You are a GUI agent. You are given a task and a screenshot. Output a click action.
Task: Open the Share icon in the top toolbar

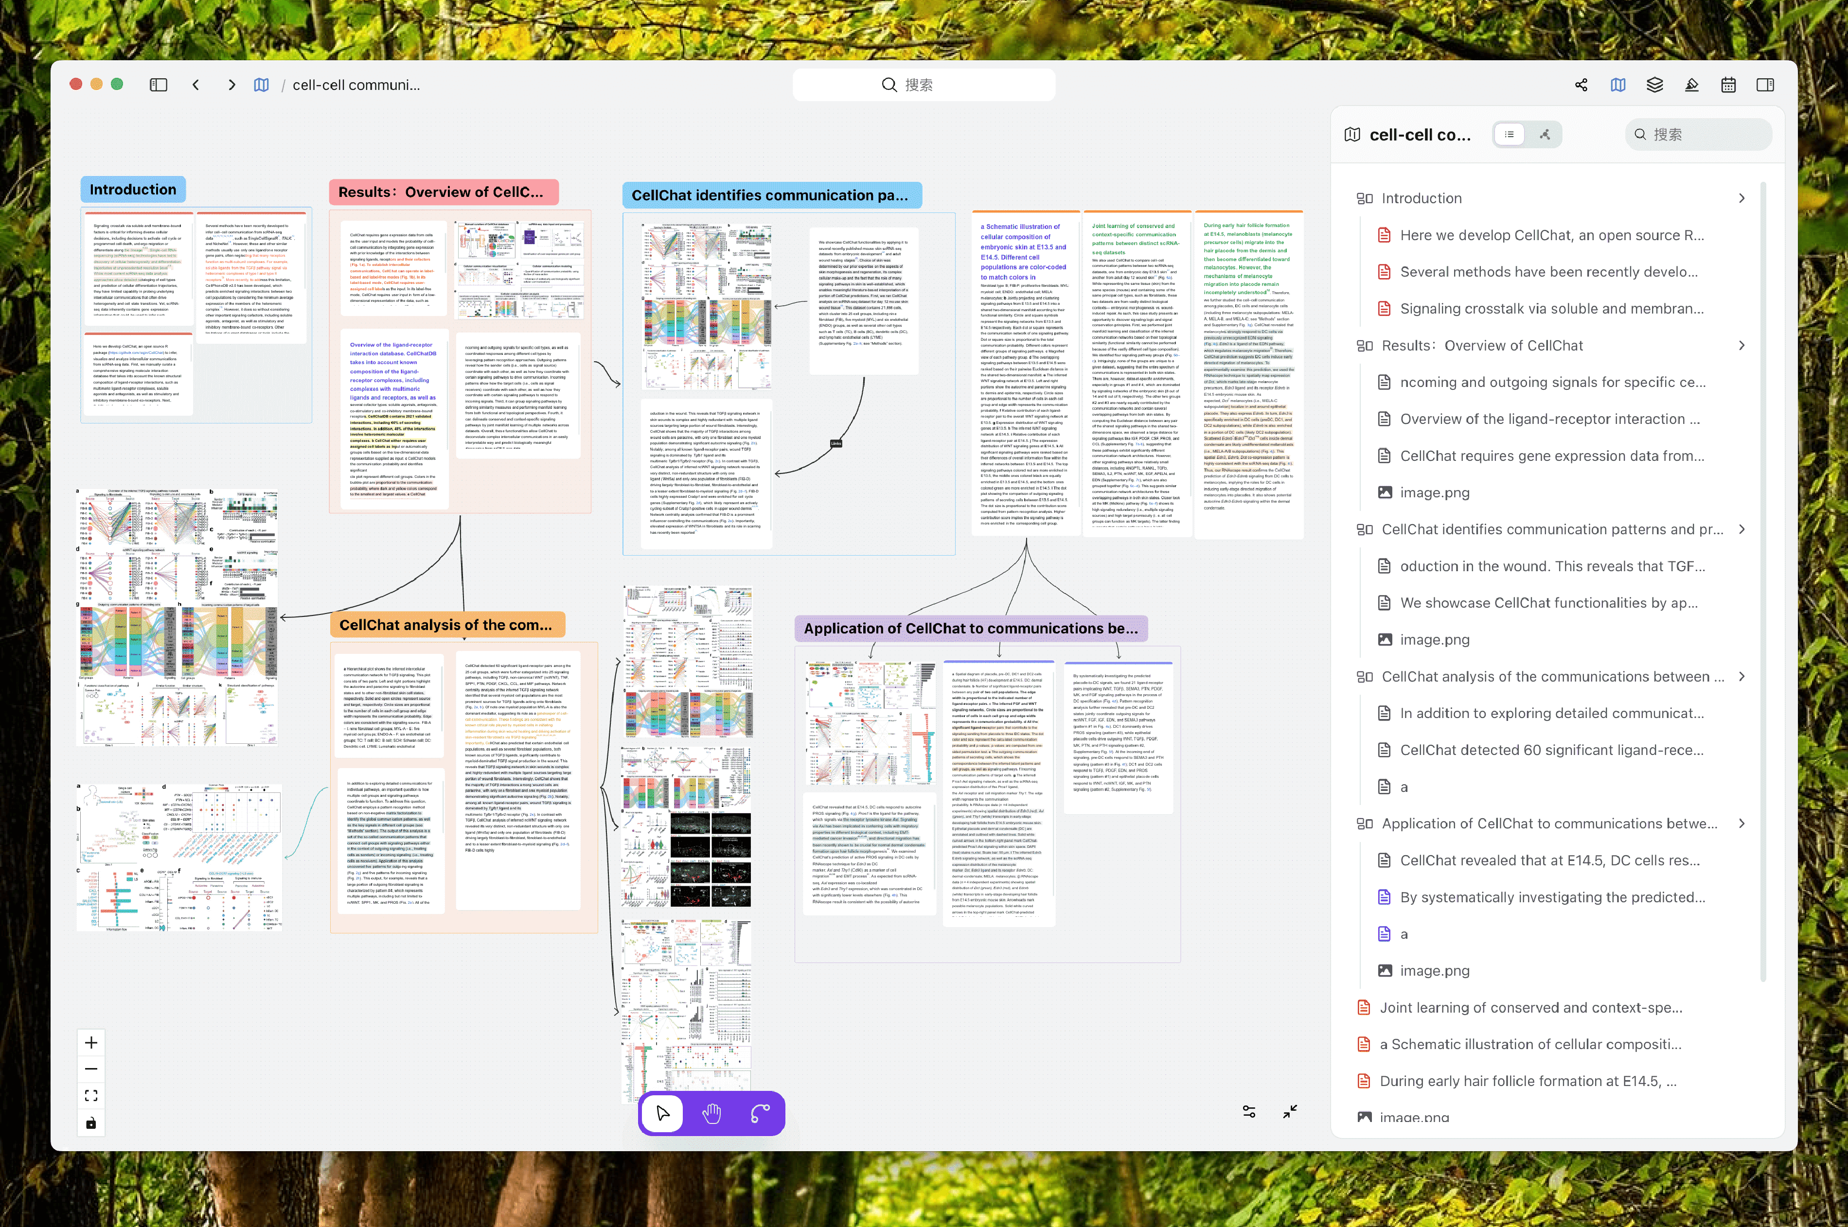pyautogui.click(x=1581, y=85)
